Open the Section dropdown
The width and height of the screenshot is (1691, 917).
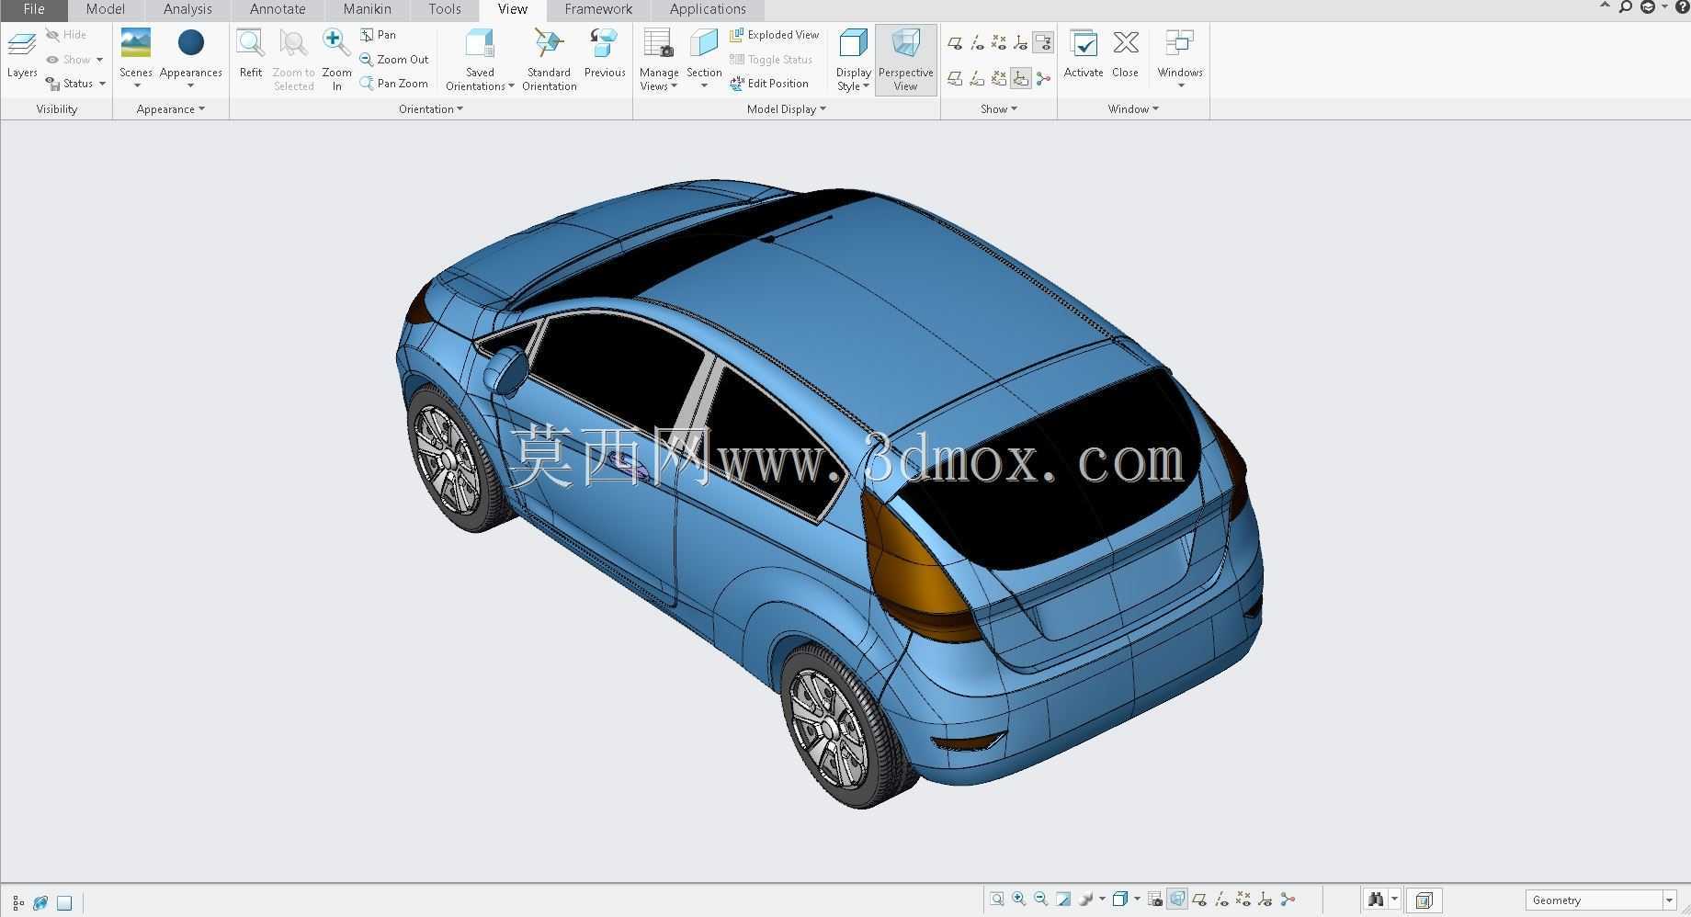tap(704, 59)
